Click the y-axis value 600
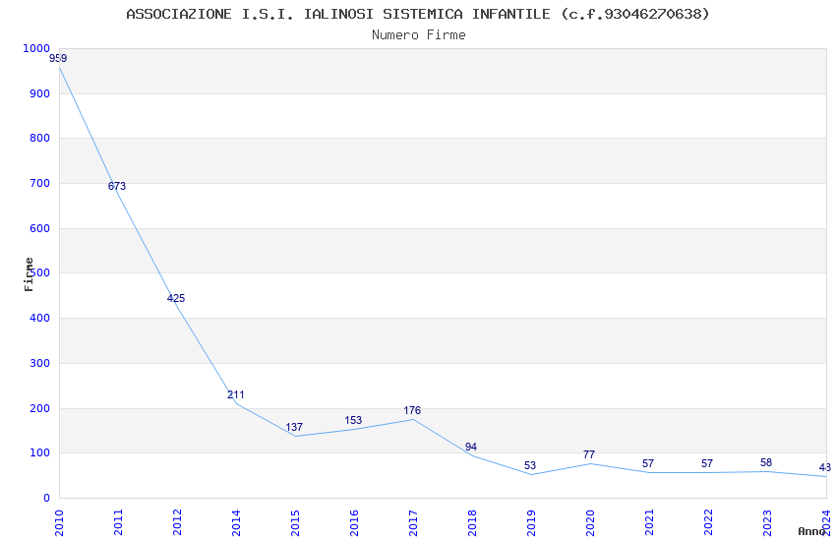This screenshot has width=836, height=541. pos(40,228)
